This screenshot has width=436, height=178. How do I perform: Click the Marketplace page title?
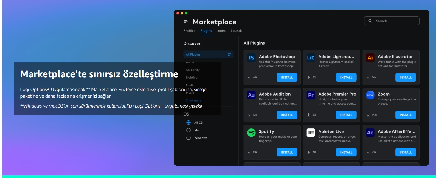coord(215,22)
